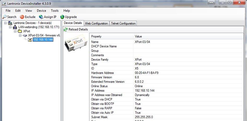Collapse the XPort-03/04 firmware node
The height and width of the screenshot is (121, 247).
pyautogui.click(x=20, y=35)
